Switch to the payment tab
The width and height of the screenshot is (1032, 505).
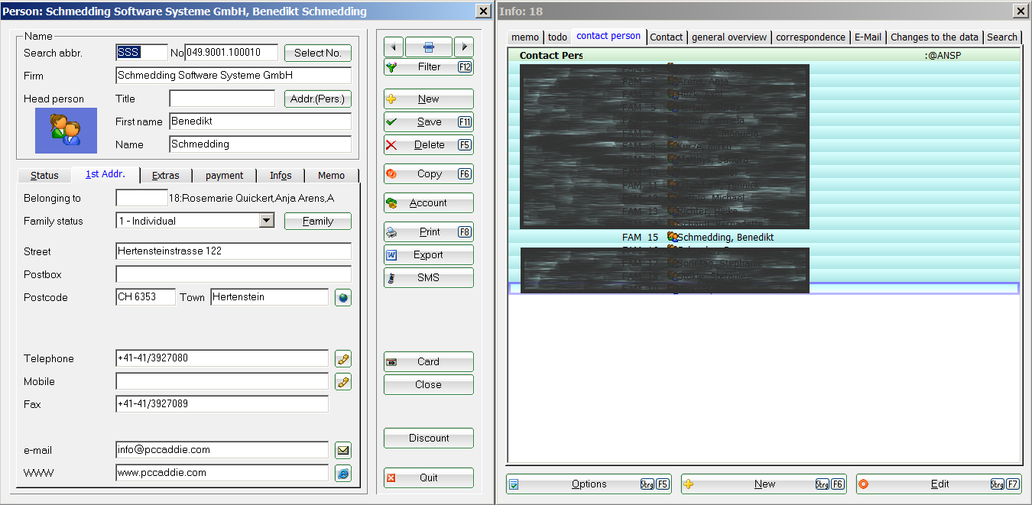[x=224, y=176]
